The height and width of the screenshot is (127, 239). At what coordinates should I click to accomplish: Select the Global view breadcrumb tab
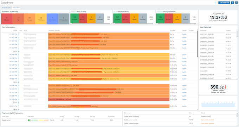16,8
